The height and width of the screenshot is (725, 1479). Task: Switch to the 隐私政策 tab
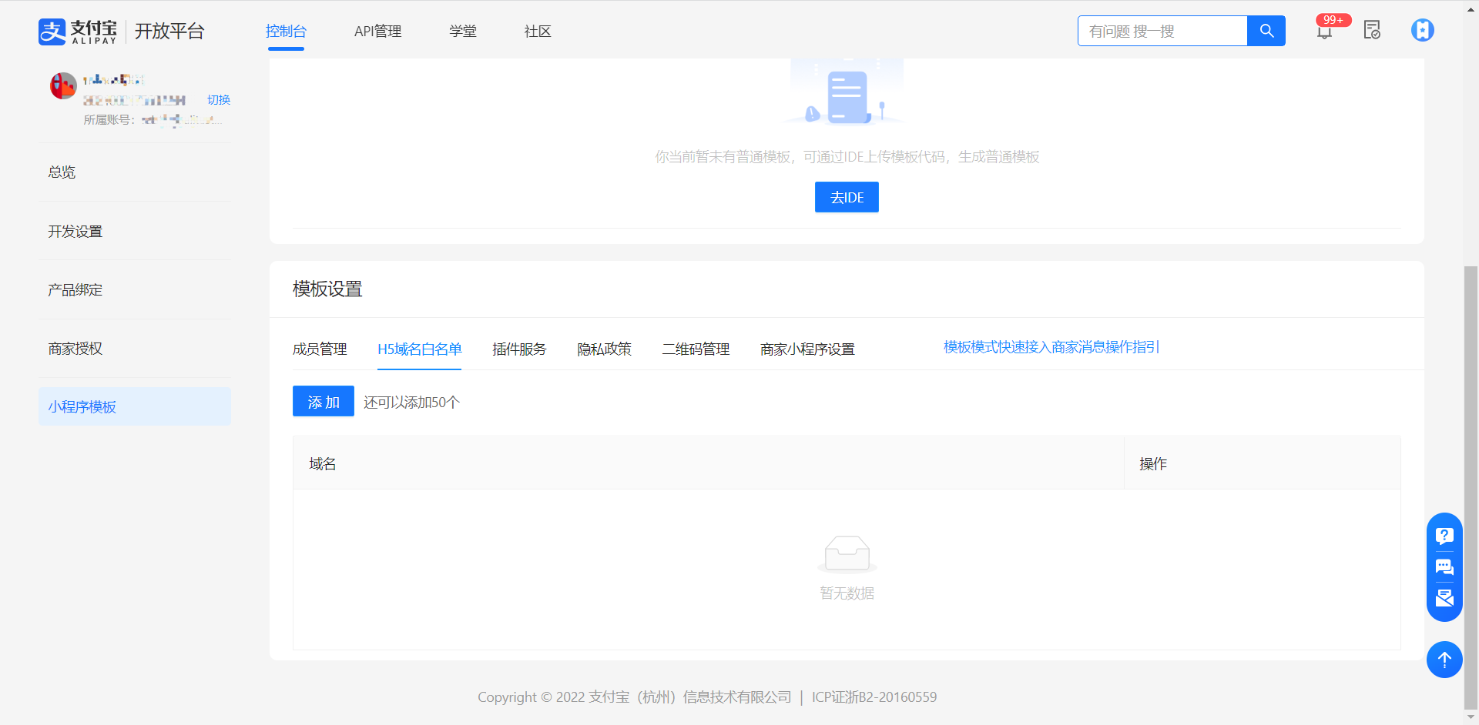click(x=604, y=349)
